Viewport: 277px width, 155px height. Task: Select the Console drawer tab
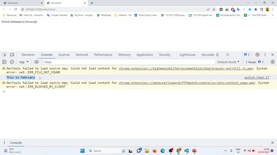(16, 143)
